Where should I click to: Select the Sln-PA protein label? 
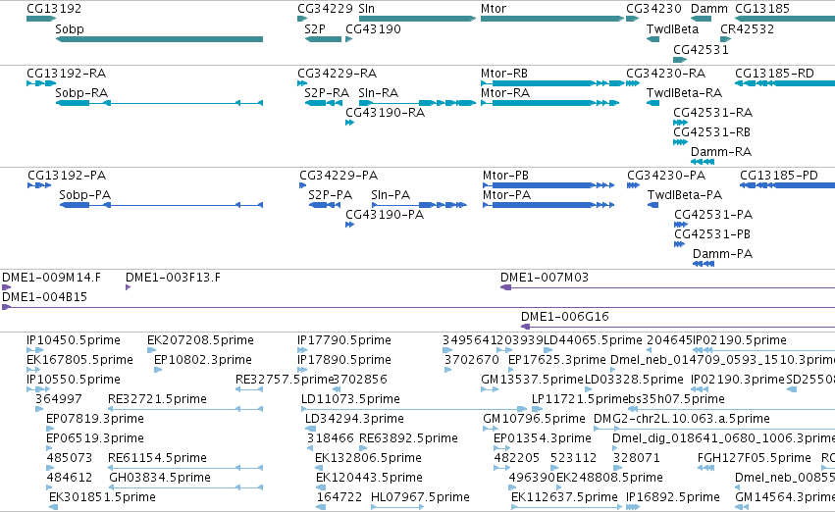click(391, 195)
